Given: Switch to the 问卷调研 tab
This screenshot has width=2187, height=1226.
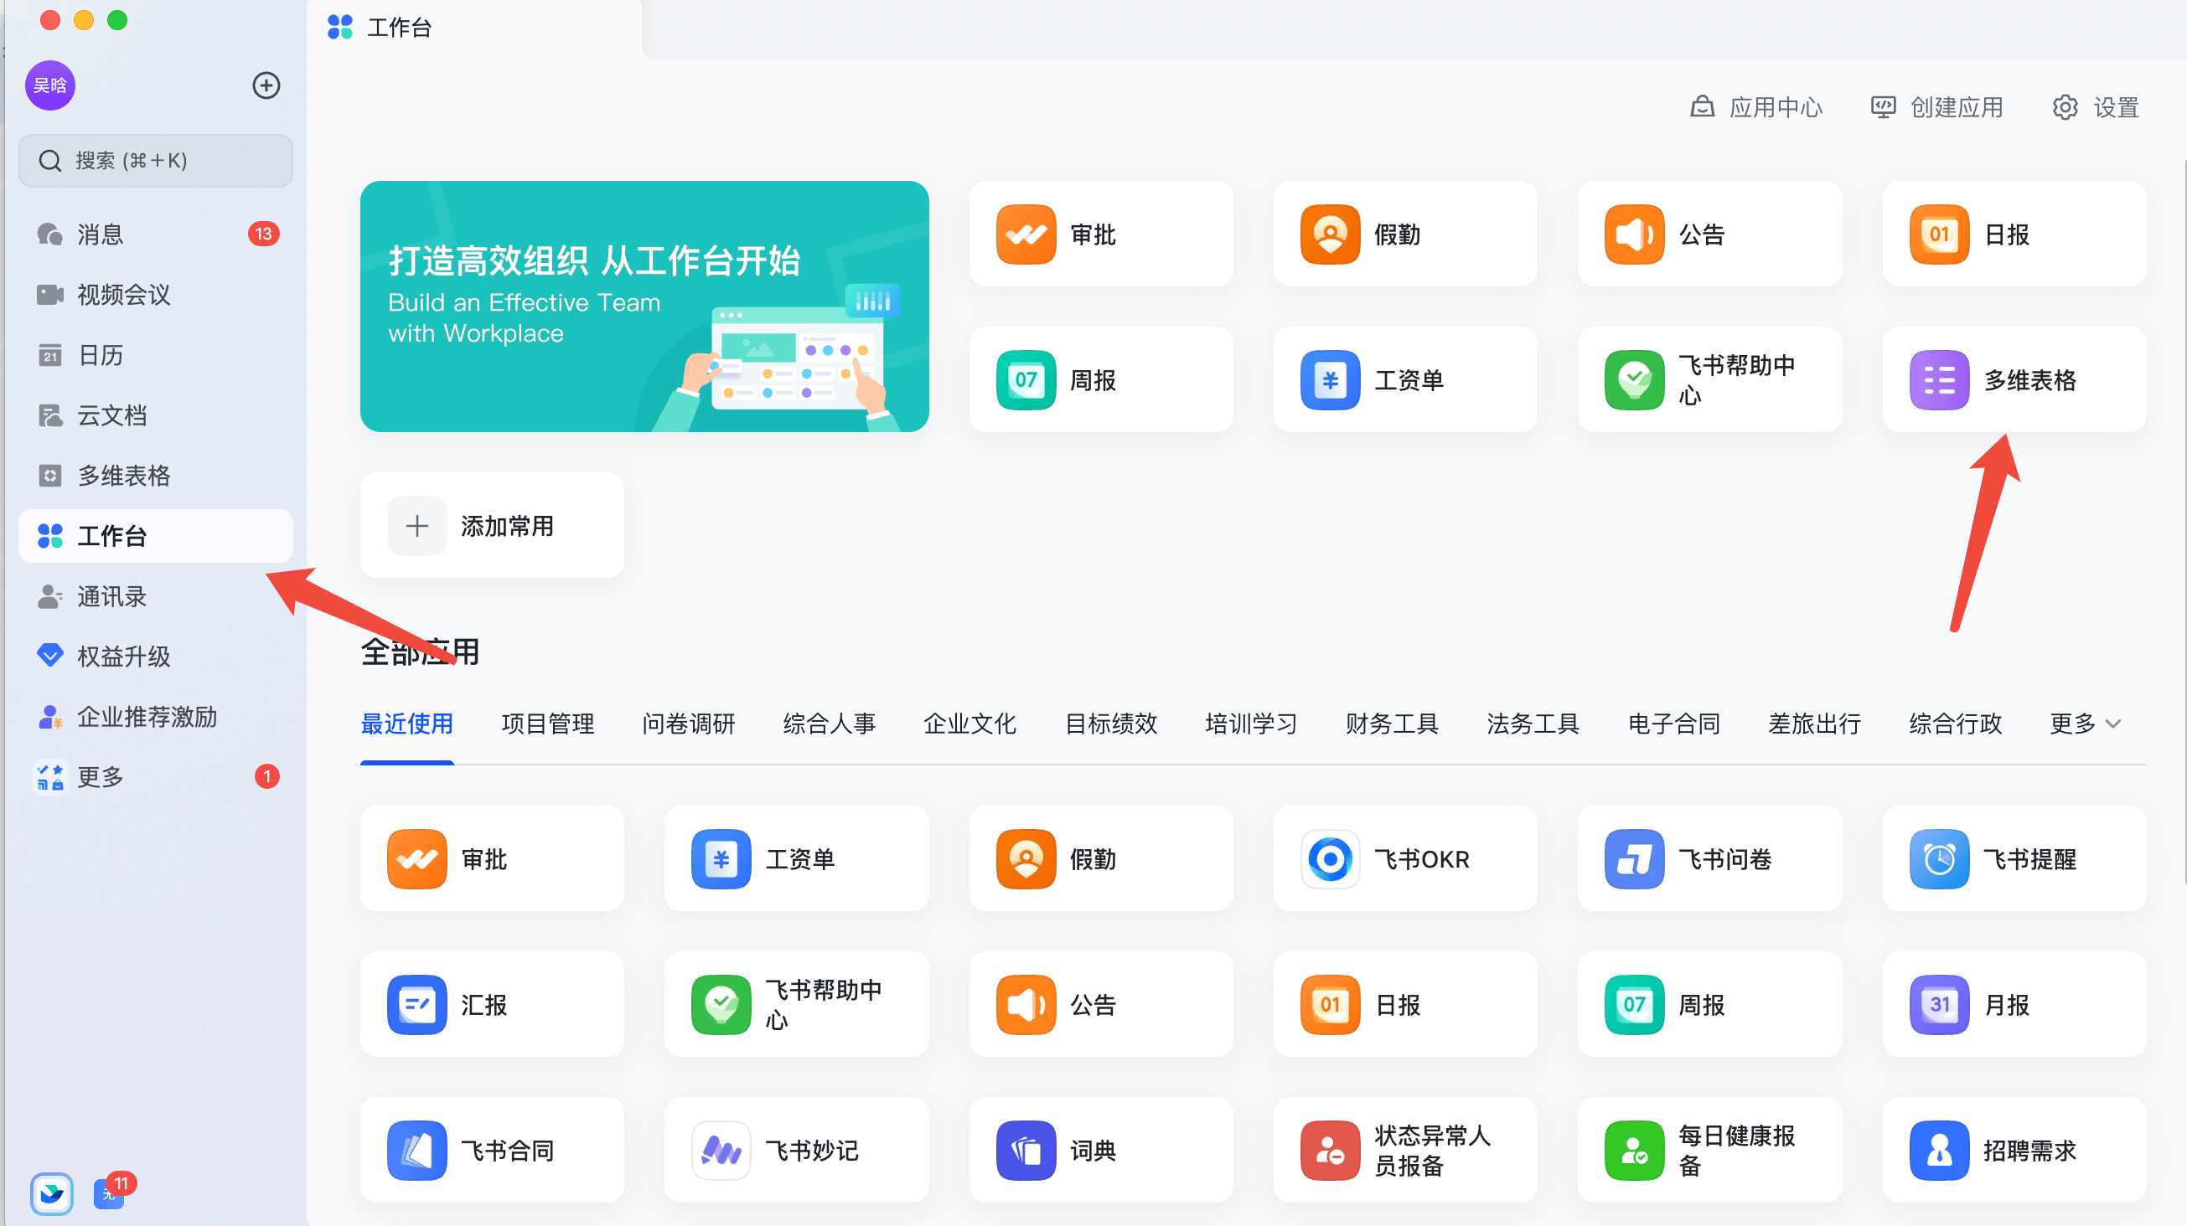Looking at the screenshot, I should pyautogui.click(x=689, y=724).
